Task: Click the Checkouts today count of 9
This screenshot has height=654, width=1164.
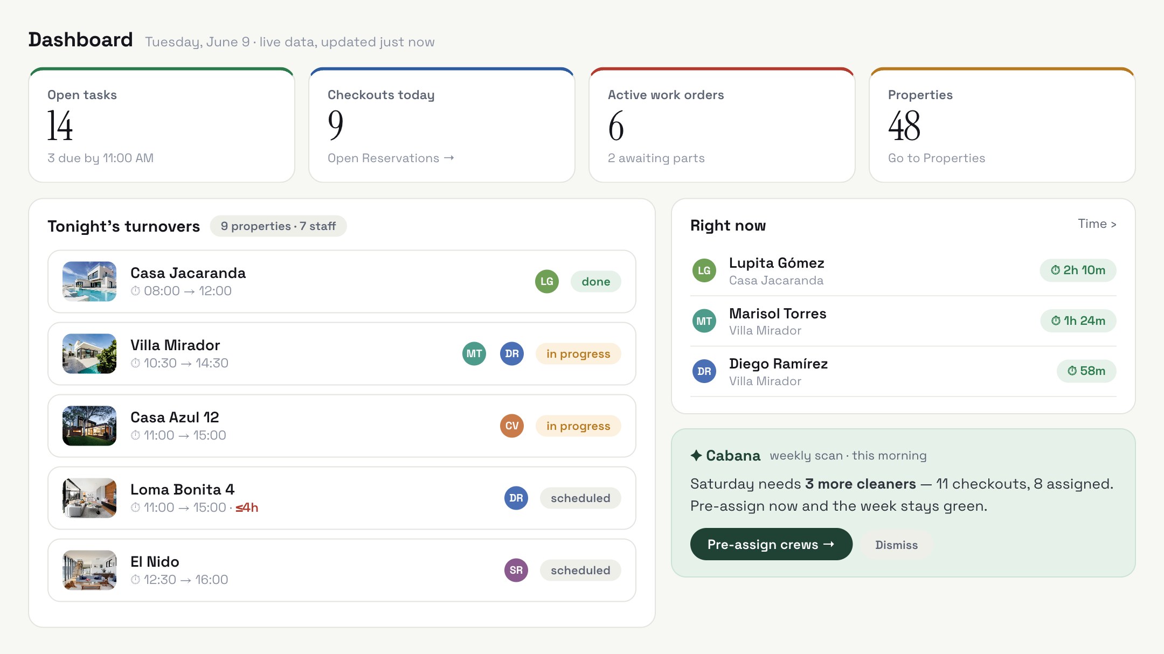Action: pyautogui.click(x=335, y=126)
